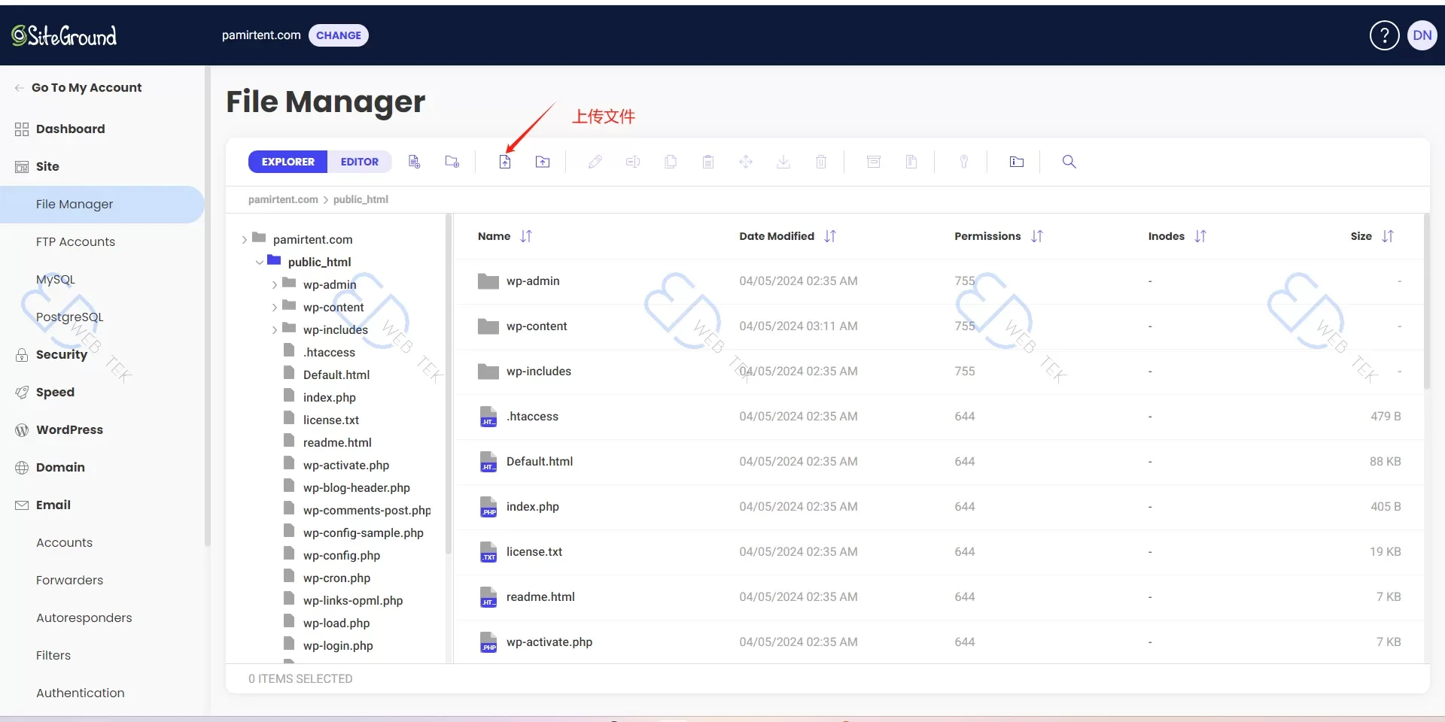Image resolution: width=1445 pixels, height=722 pixels.
Task: Open the DN user avatar menu
Action: coord(1422,35)
